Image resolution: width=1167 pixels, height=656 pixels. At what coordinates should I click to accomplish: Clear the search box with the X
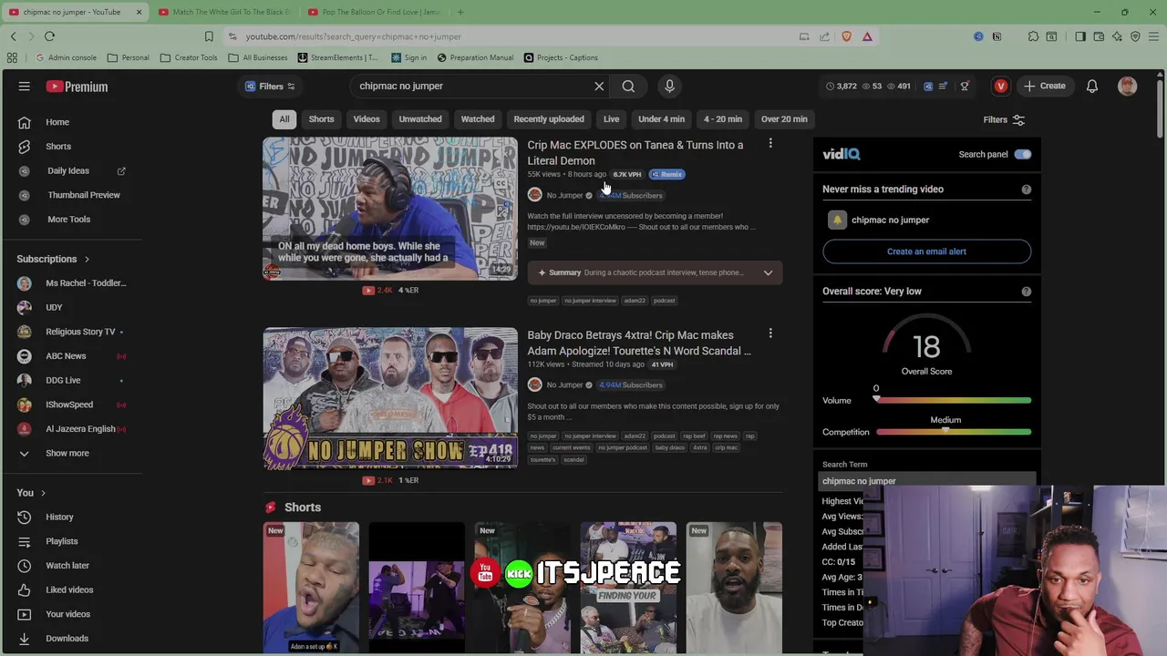click(x=599, y=86)
